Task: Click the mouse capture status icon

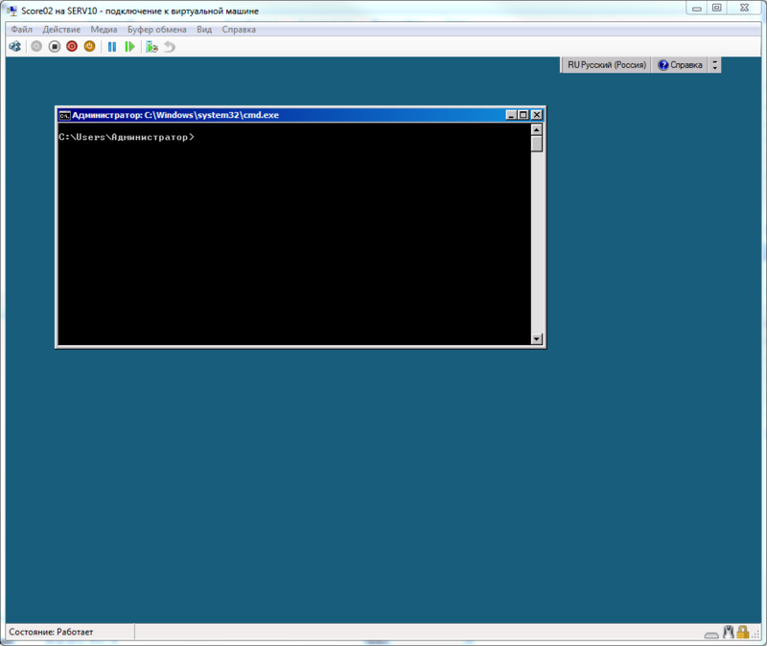Action: tap(729, 633)
